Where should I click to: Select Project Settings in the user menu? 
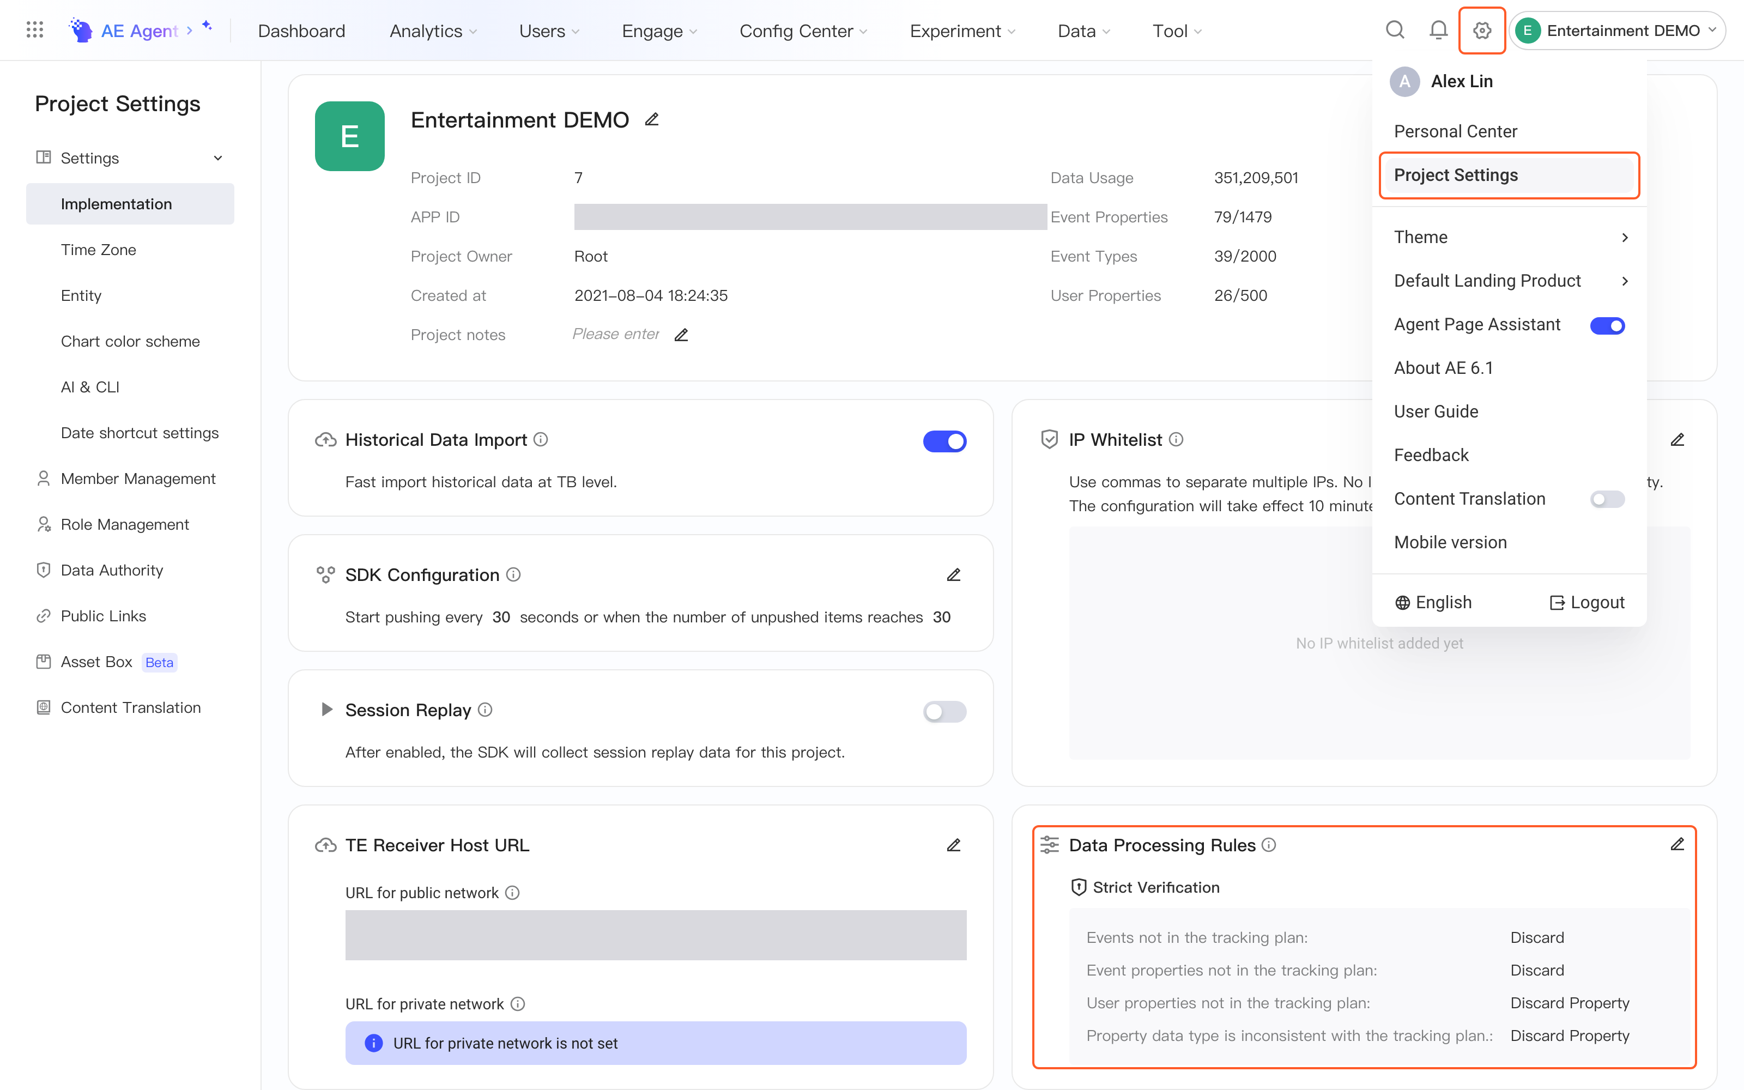click(x=1510, y=175)
